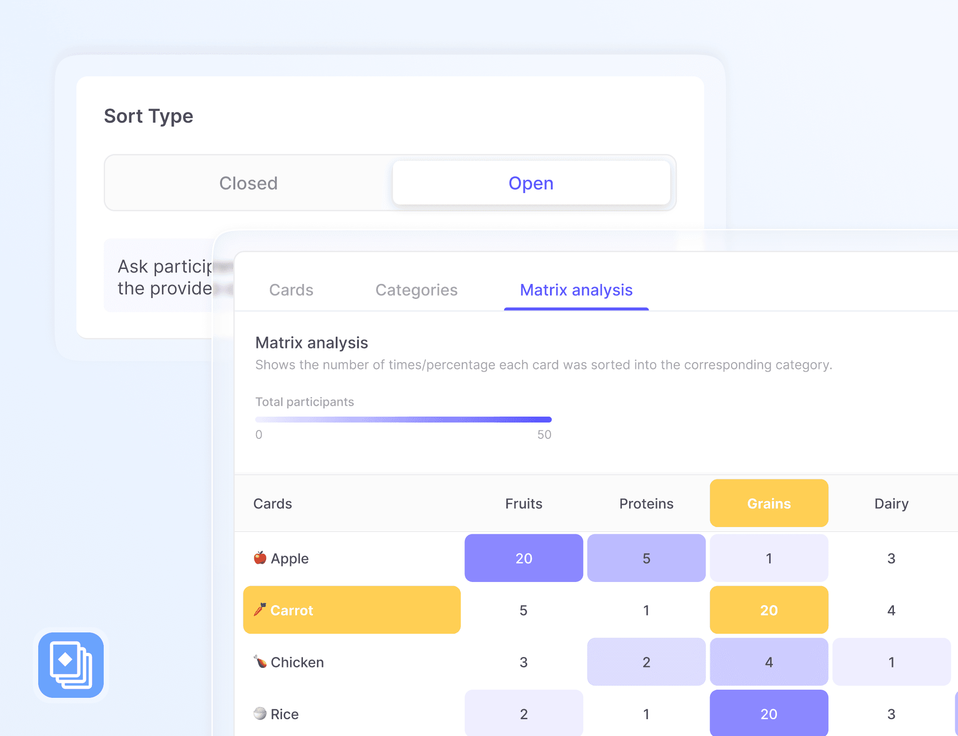Click Carrot's Grains cell showing 20
The width and height of the screenshot is (958, 736).
point(769,610)
